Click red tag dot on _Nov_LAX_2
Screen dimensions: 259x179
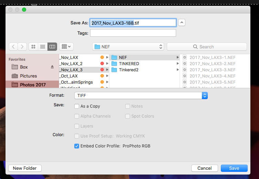point(102,63)
